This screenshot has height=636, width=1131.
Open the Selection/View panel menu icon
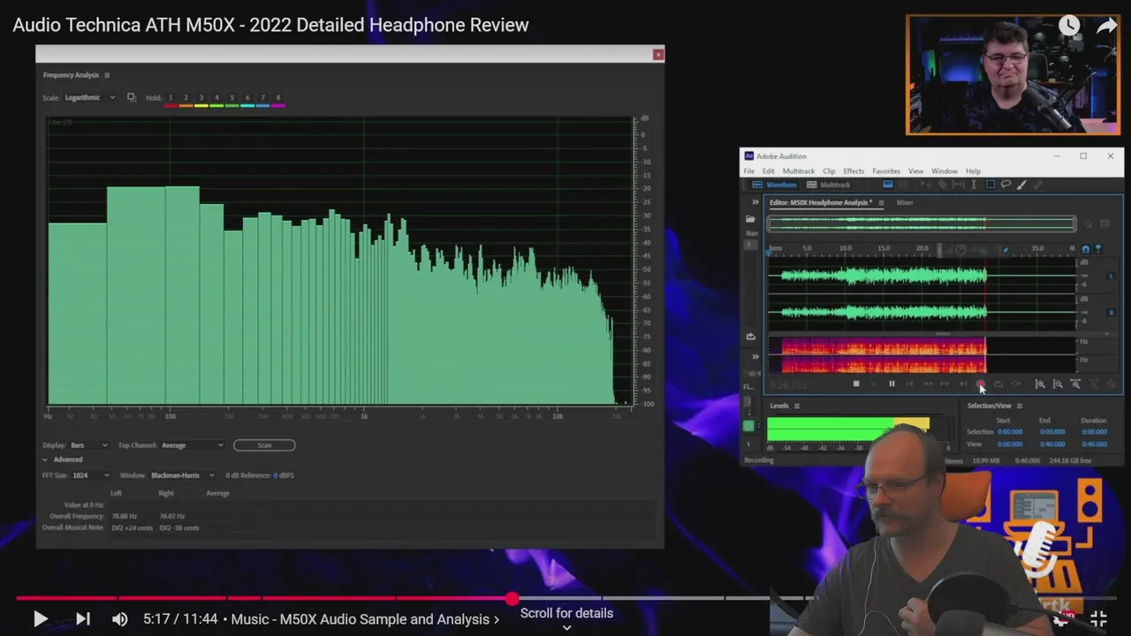coord(1020,406)
